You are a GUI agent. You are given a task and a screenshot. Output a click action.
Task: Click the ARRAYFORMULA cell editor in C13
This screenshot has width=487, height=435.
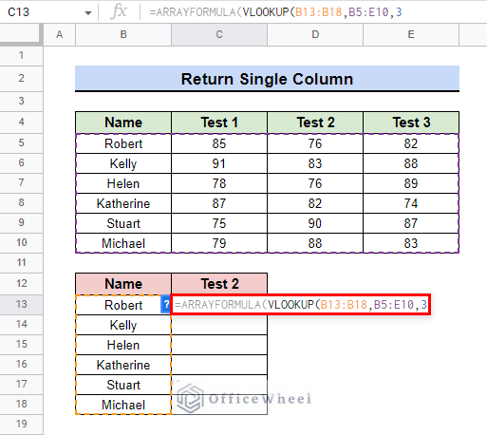(301, 305)
